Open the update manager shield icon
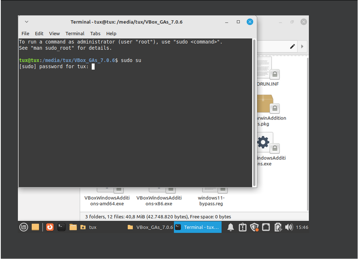358x259 pixels. tap(254, 227)
